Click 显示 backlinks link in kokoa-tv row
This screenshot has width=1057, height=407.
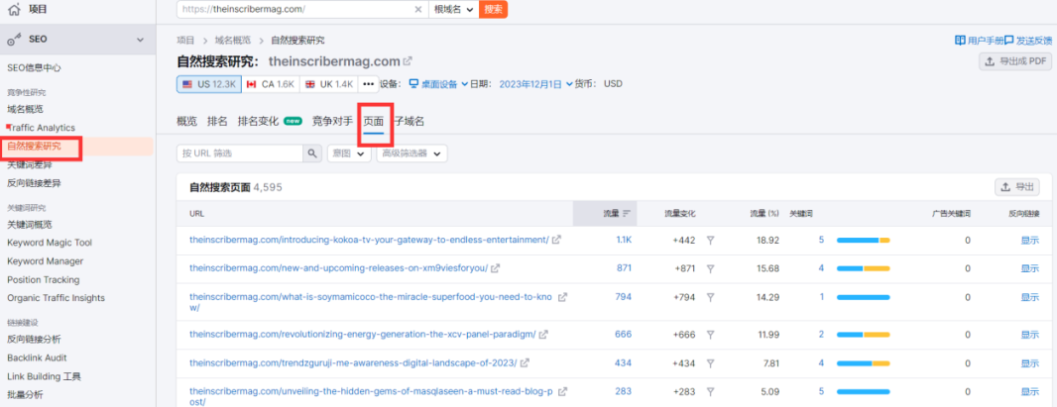[1030, 241]
